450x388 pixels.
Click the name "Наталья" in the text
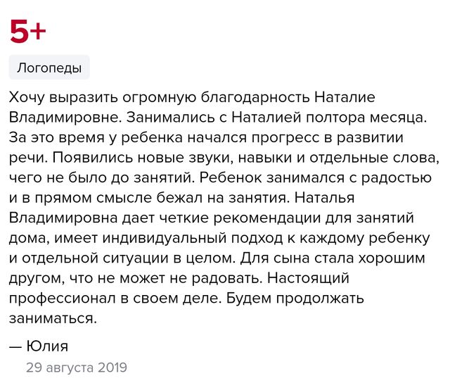(325, 198)
